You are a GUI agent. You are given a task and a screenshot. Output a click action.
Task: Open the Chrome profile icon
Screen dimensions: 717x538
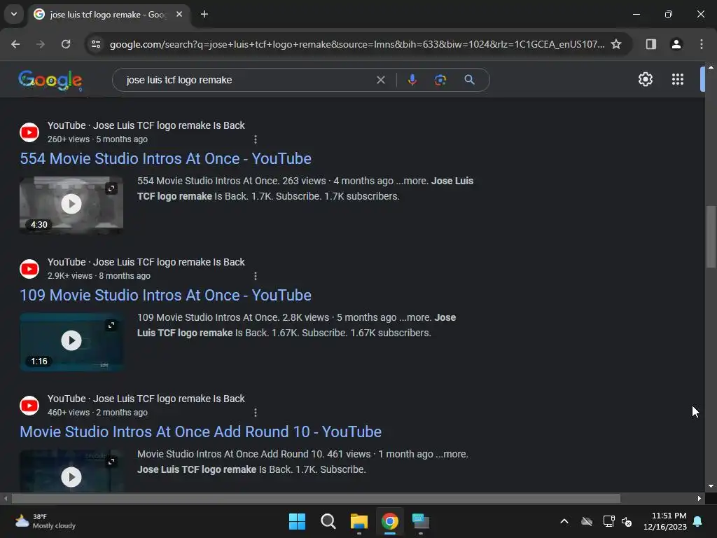pos(676,44)
